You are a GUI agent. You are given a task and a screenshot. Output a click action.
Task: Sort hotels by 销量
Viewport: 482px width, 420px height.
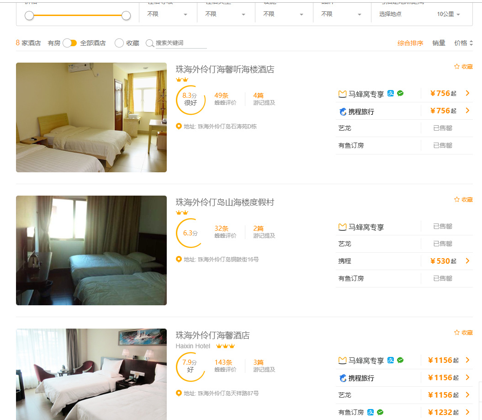coord(439,43)
